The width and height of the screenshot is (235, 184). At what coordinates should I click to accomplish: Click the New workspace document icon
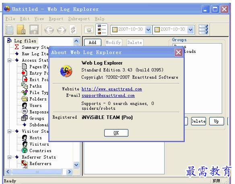pos(9,29)
